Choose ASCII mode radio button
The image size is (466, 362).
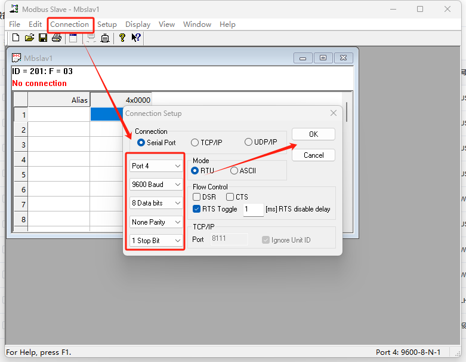(234, 170)
